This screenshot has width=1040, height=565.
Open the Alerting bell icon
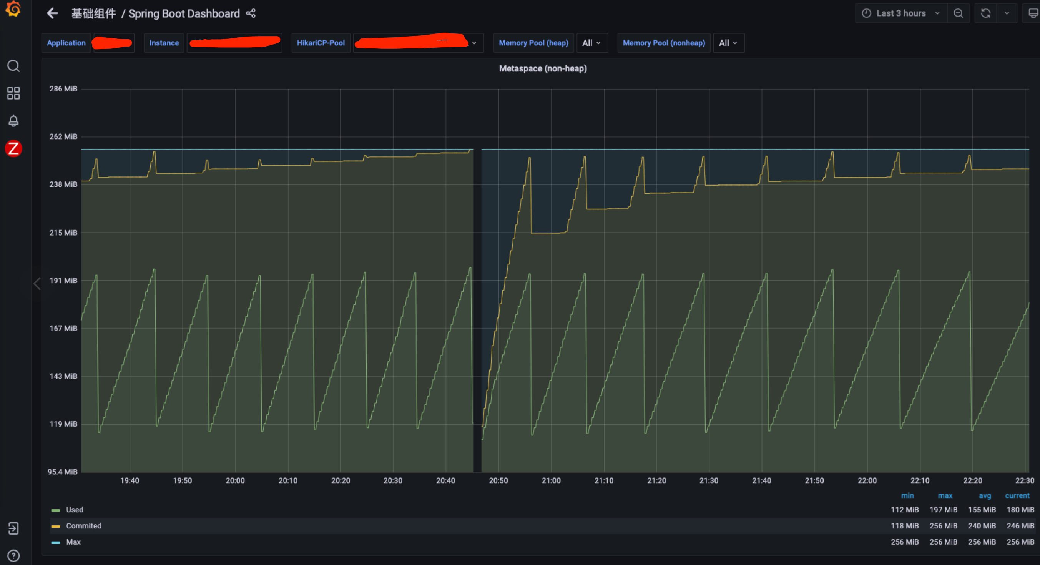[x=13, y=121]
